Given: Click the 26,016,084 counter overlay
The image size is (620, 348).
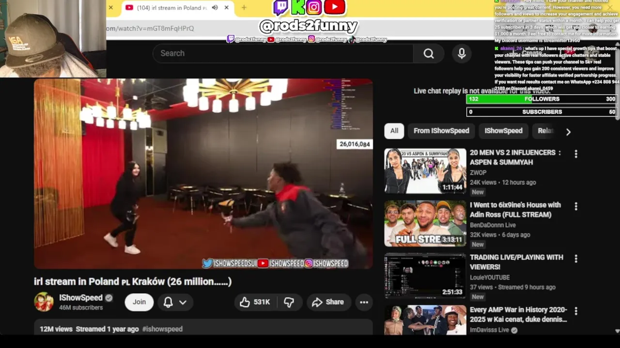Looking at the screenshot, I should click(x=355, y=145).
